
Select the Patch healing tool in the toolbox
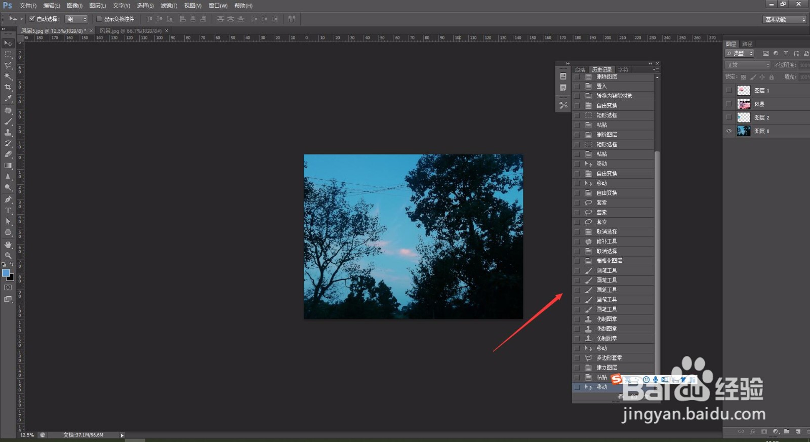coord(8,110)
